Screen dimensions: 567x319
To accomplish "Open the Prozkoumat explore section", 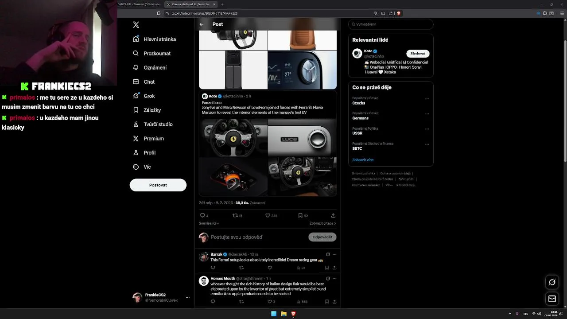I will click(x=151, y=53).
